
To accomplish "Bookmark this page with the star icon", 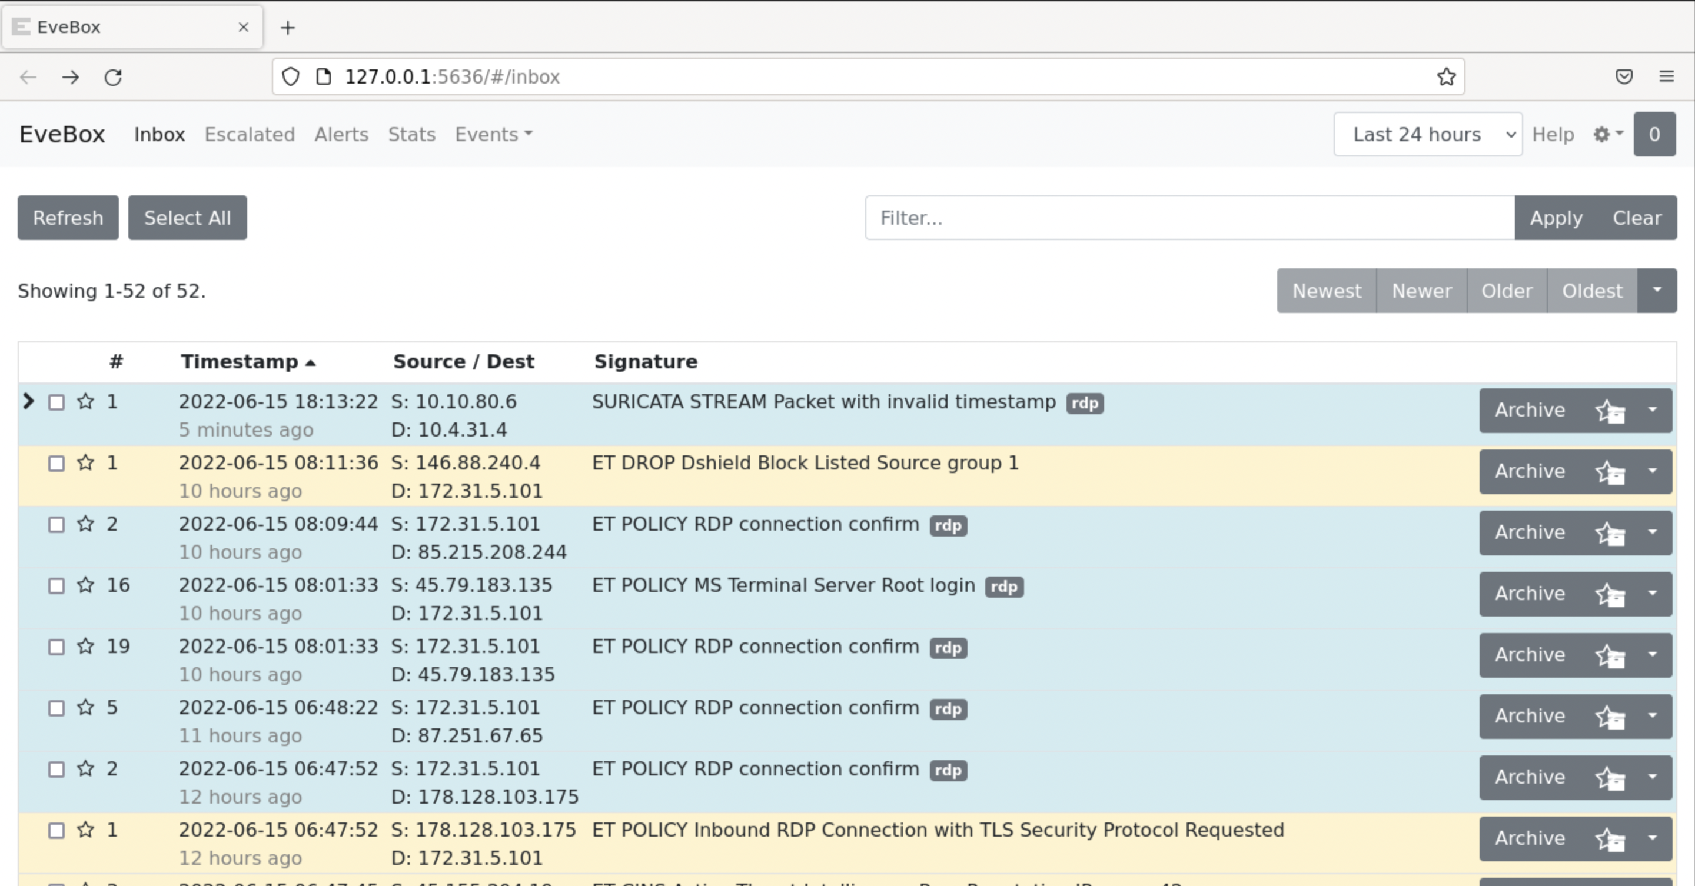I will [1445, 77].
